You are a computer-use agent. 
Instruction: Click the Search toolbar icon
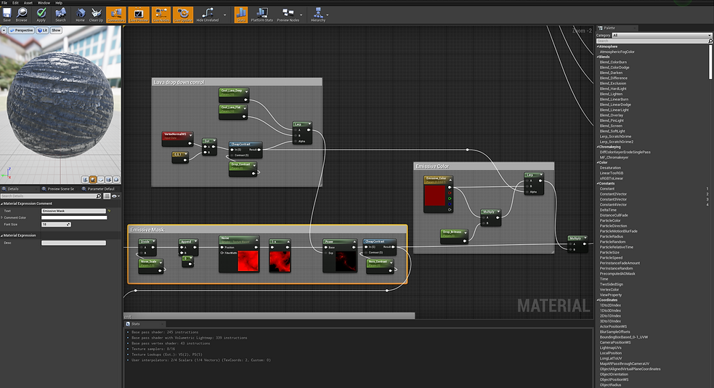tap(60, 15)
